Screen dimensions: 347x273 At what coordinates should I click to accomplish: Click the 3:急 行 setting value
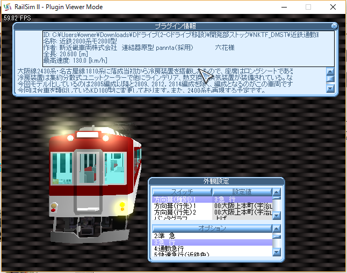pyautogui.click(x=242, y=200)
